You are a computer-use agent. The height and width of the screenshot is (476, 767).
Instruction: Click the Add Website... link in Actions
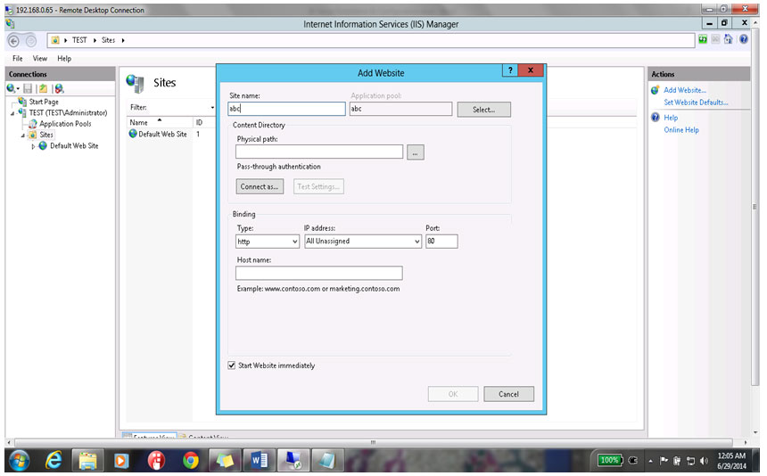685,90
